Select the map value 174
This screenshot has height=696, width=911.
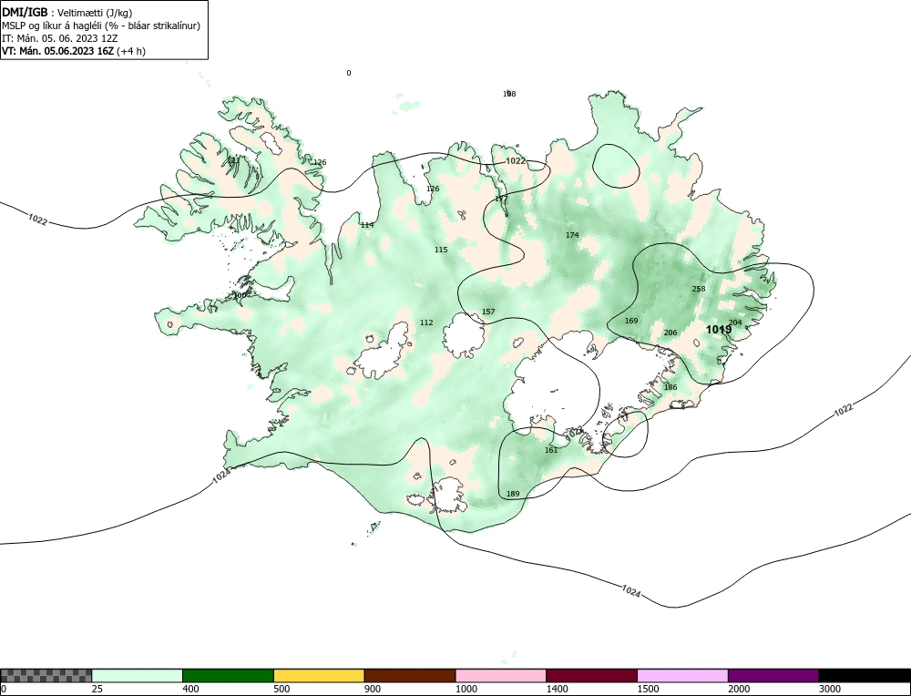tap(572, 235)
